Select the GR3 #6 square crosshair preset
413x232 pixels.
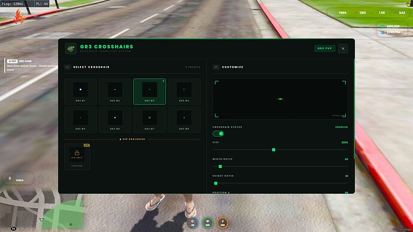pos(115,120)
